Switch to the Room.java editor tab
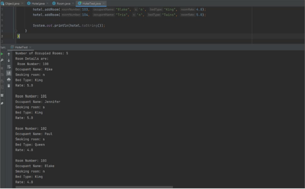Viewport: 305px width, 189px height. coord(63,3)
